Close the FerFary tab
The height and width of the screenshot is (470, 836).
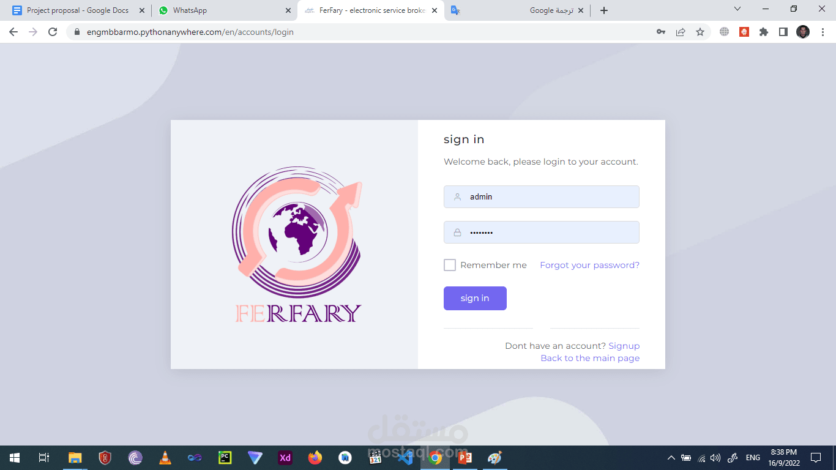pos(435,10)
